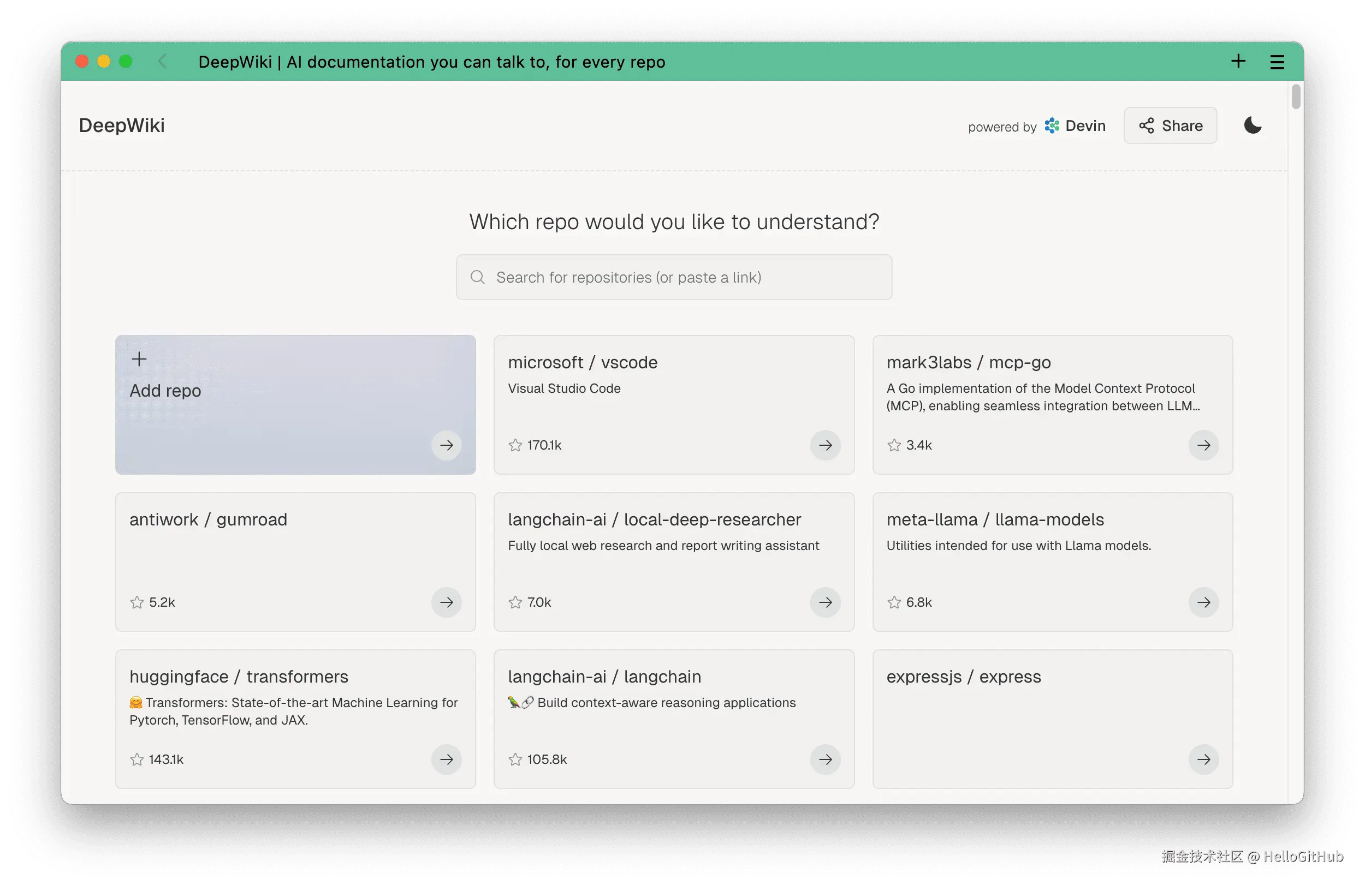Click the plus icon on Add repo card

pos(139,360)
